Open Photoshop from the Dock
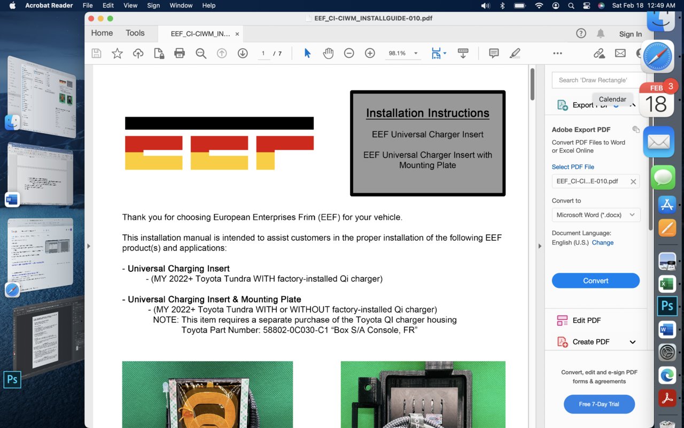The height and width of the screenshot is (428, 684). point(667,305)
